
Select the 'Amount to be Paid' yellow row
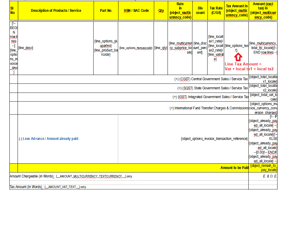[234, 168]
